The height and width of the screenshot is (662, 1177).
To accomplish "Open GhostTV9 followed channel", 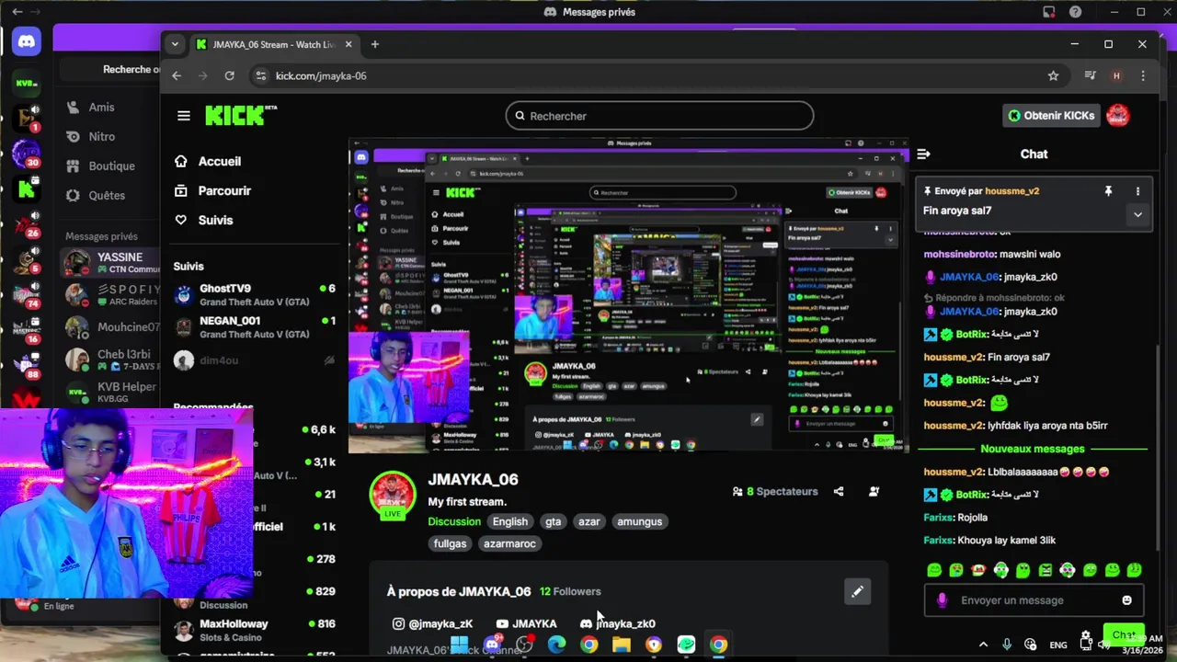I will pos(255,295).
